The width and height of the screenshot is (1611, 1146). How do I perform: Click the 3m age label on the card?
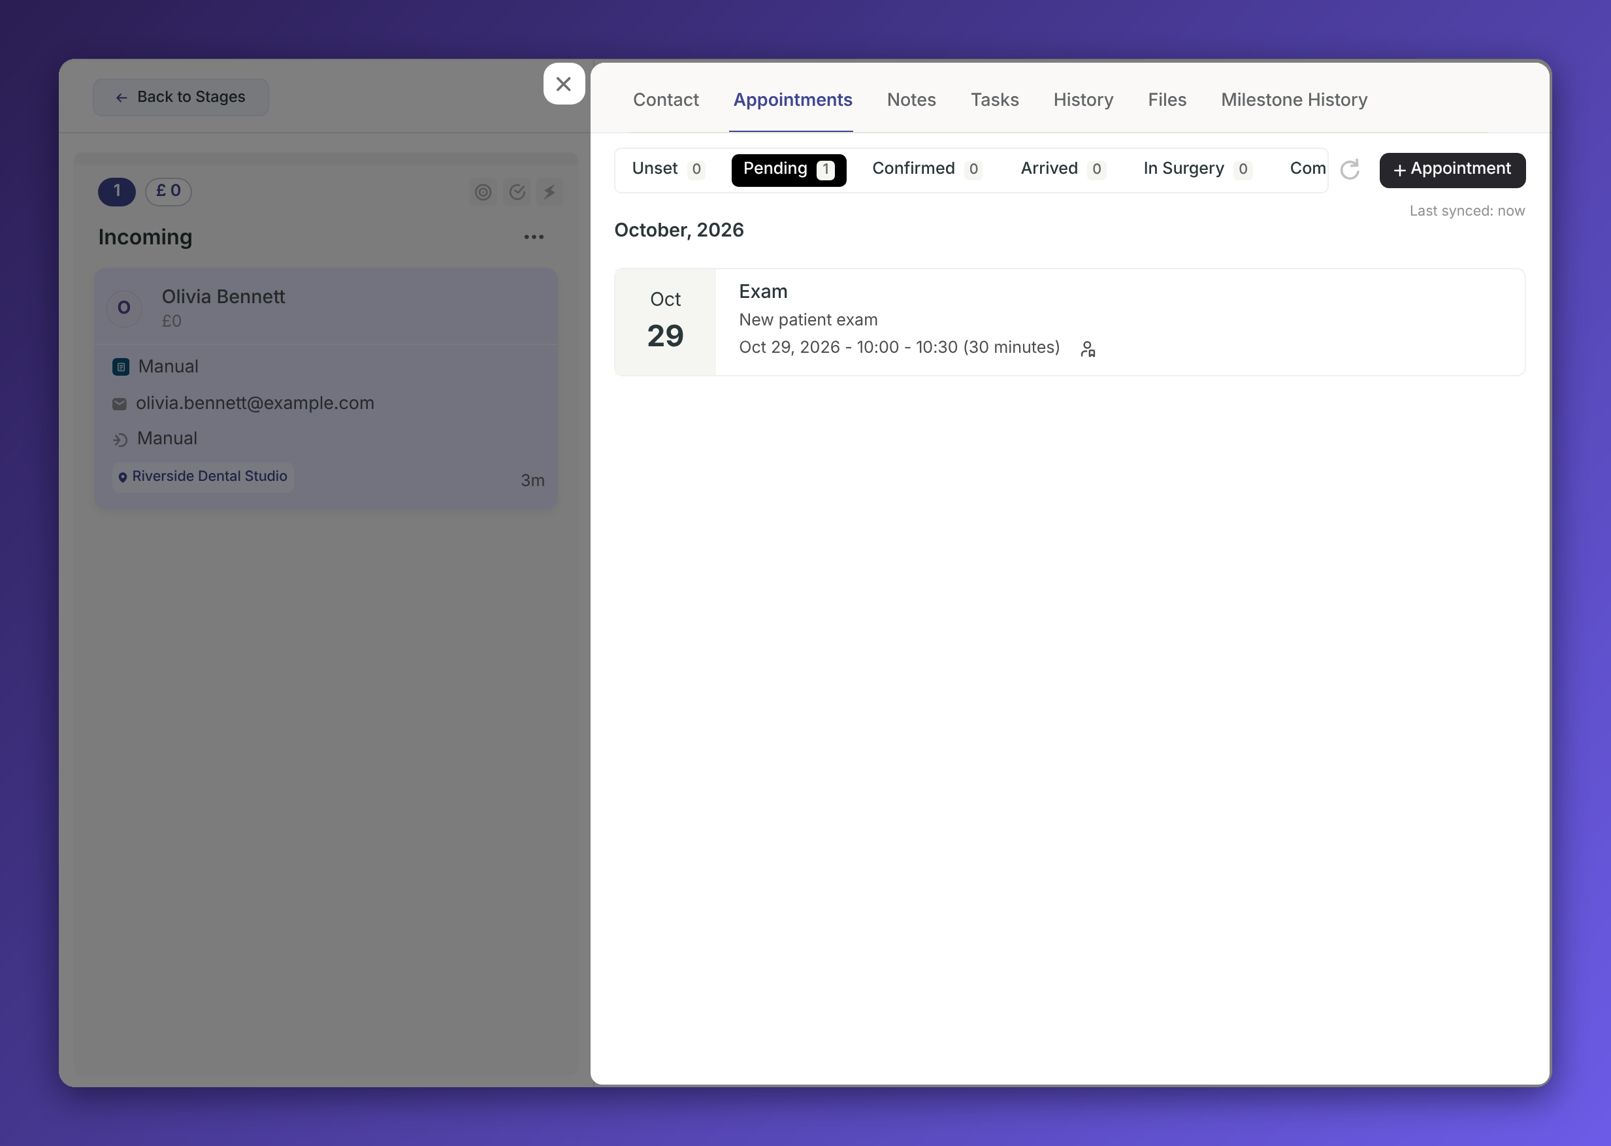pyautogui.click(x=532, y=481)
